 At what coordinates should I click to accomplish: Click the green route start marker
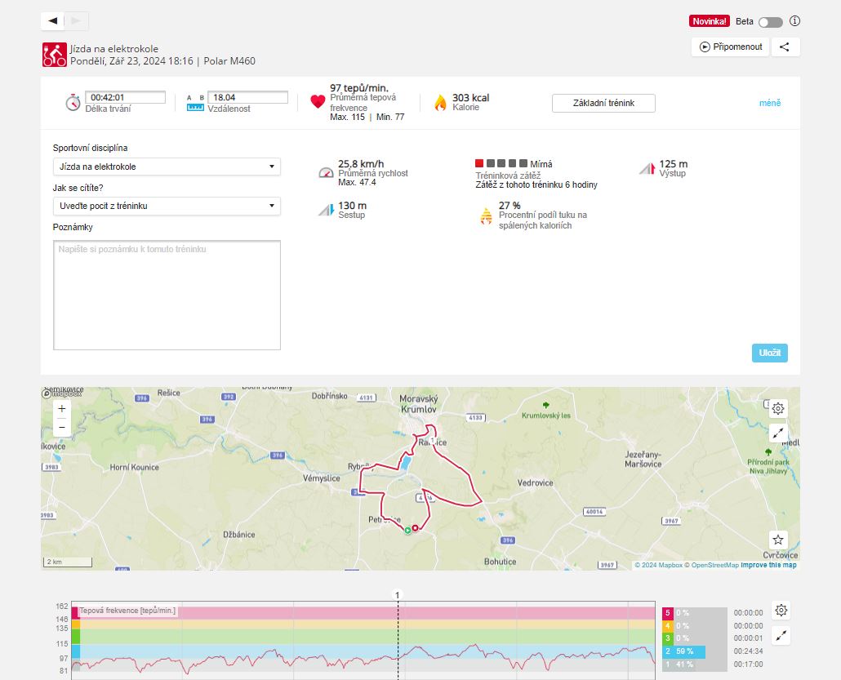click(407, 531)
